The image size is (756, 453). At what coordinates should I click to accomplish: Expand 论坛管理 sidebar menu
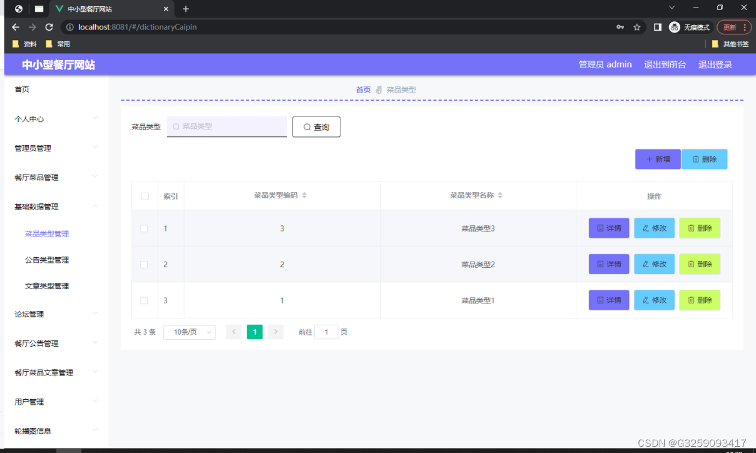56,314
